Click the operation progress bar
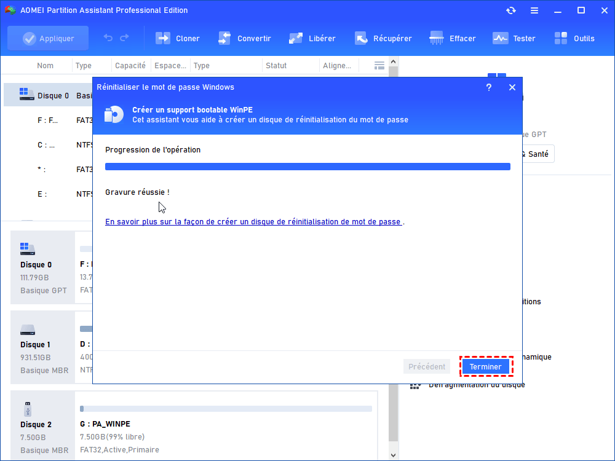Viewport: 615px width, 461px height. click(x=307, y=167)
